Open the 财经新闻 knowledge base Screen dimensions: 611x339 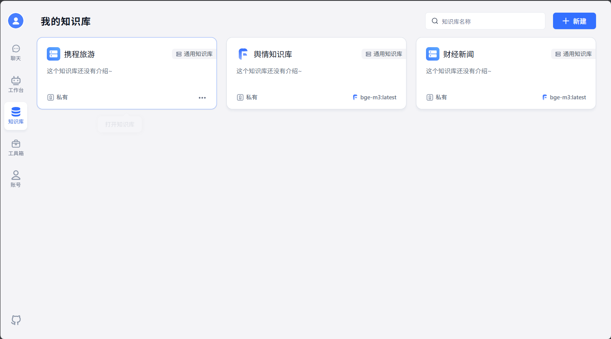pyautogui.click(x=458, y=54)
